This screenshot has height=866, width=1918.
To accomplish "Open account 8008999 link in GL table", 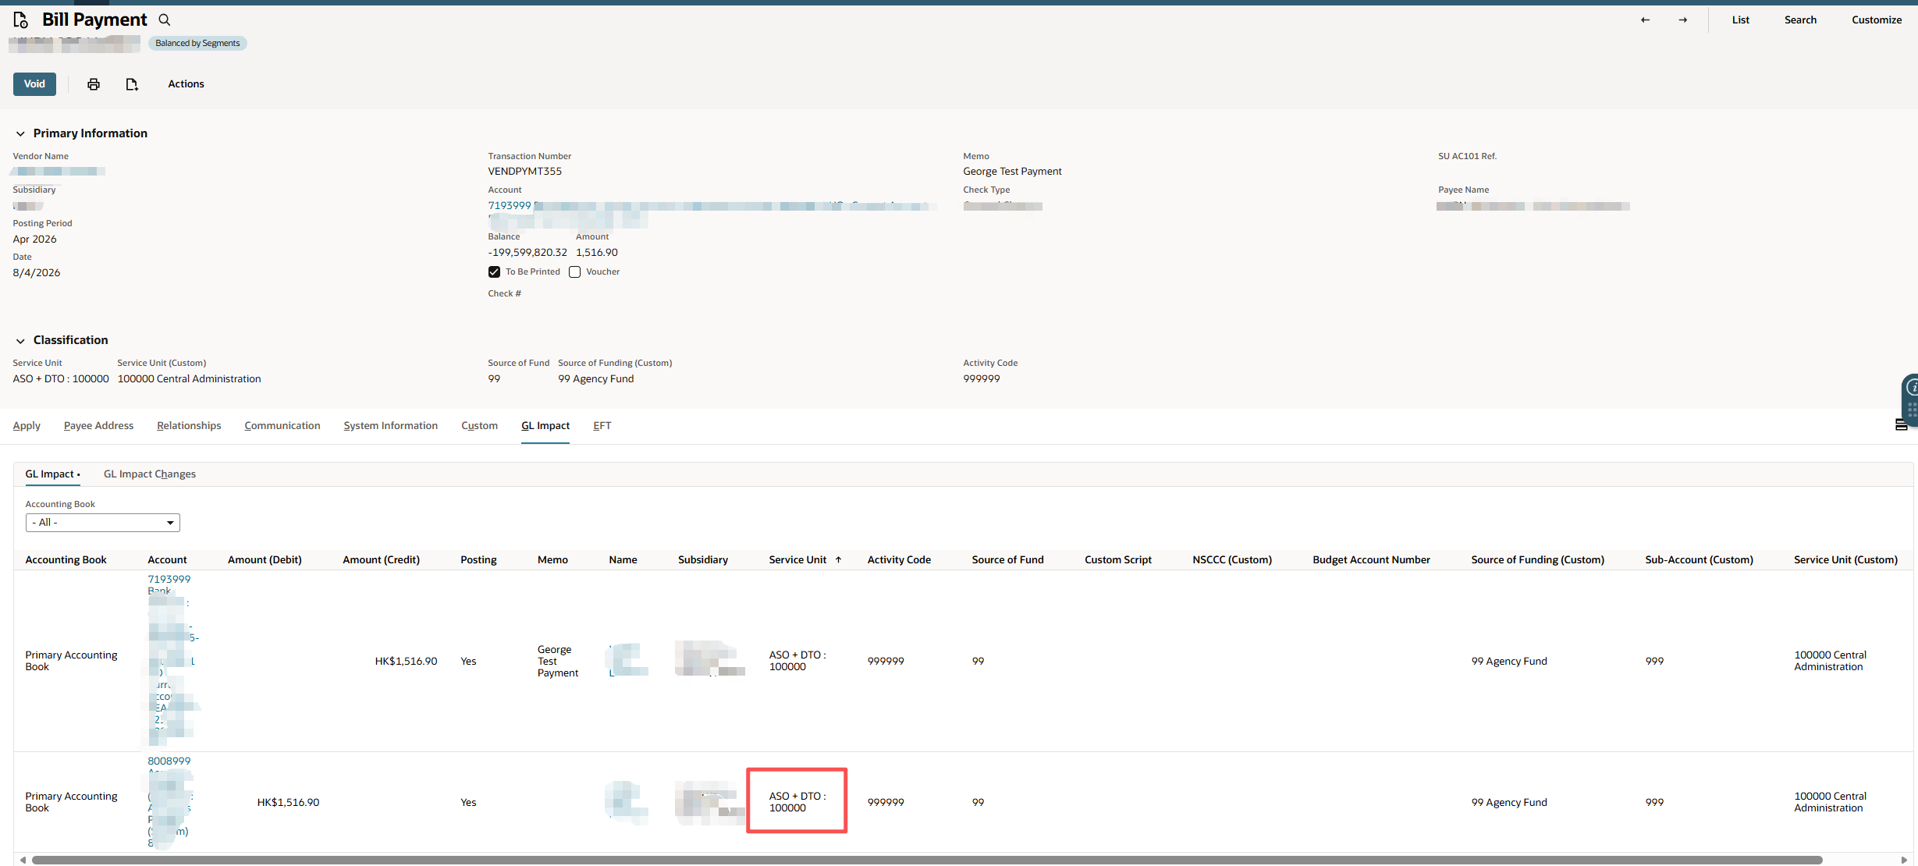I will point(169,761).
